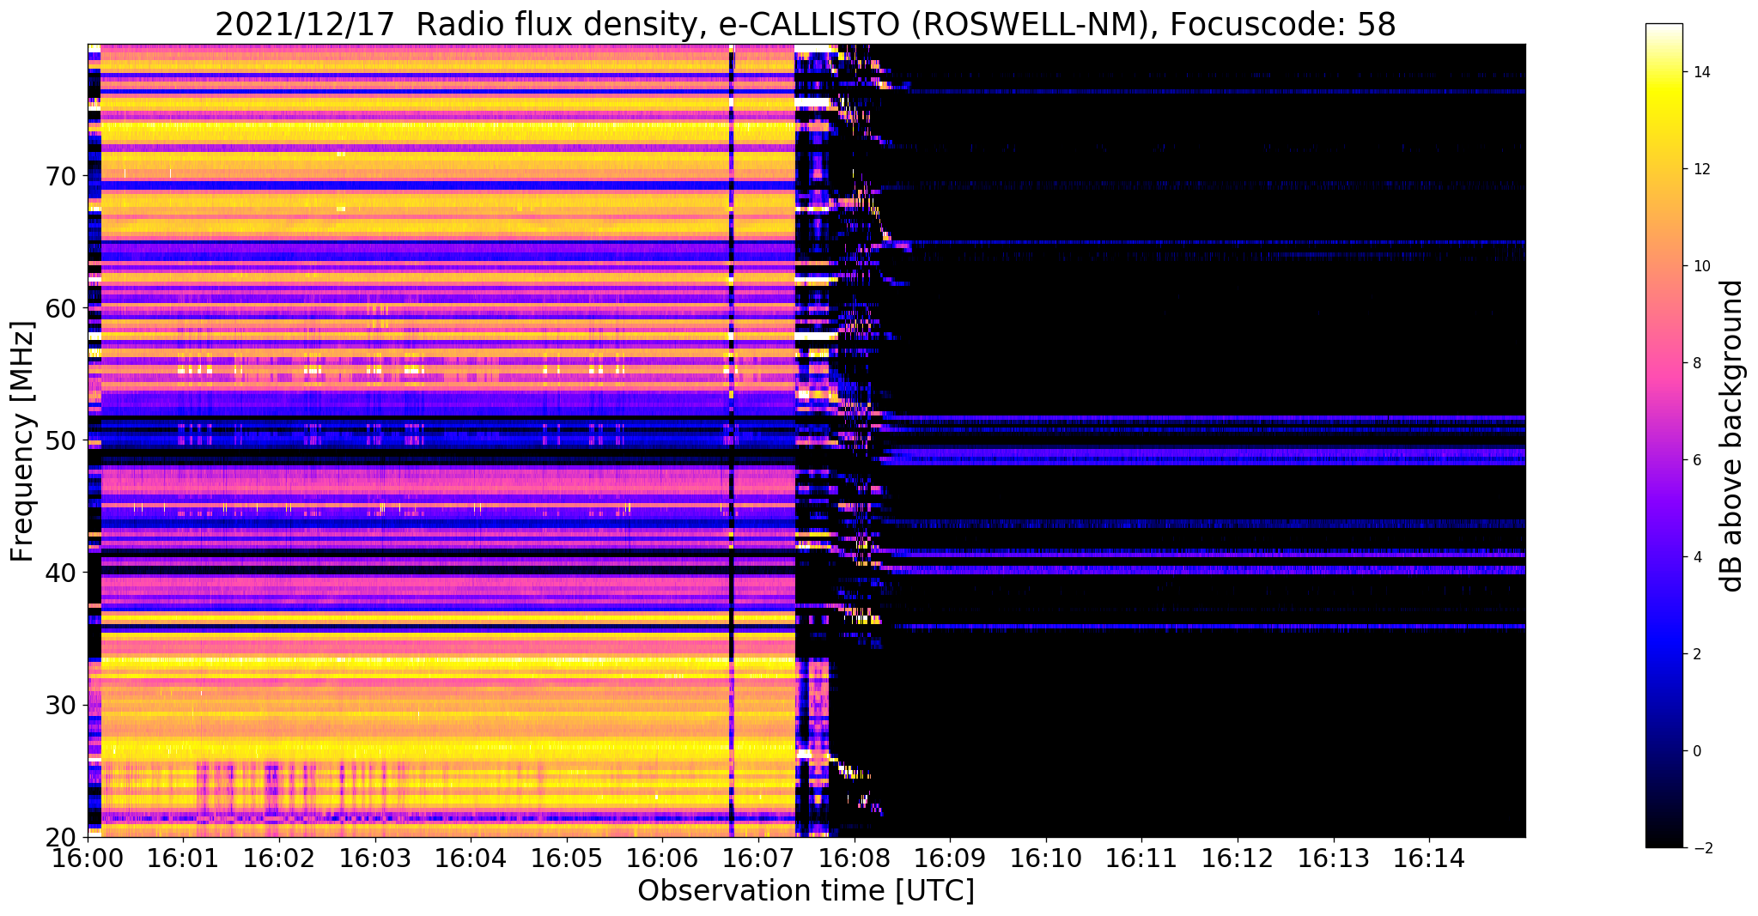Click the 60 MHz frequency tick label
This screenshot has height=916, width=1758.
tap(62, 308)
